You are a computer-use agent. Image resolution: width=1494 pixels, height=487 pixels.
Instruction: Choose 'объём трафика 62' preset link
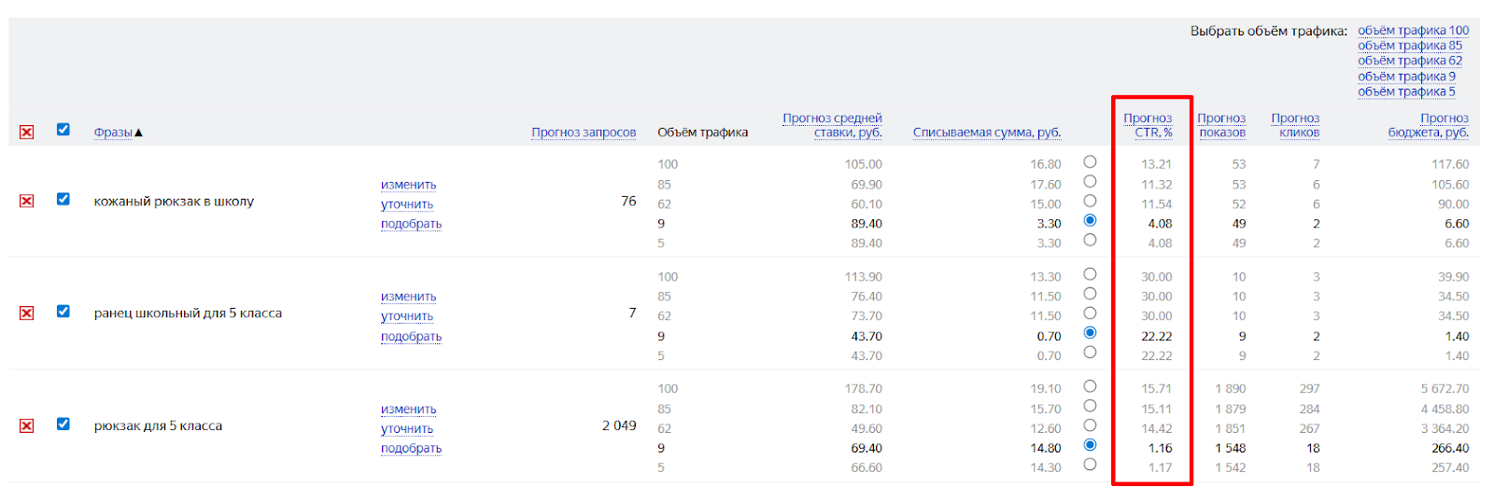click(1410, 61)
